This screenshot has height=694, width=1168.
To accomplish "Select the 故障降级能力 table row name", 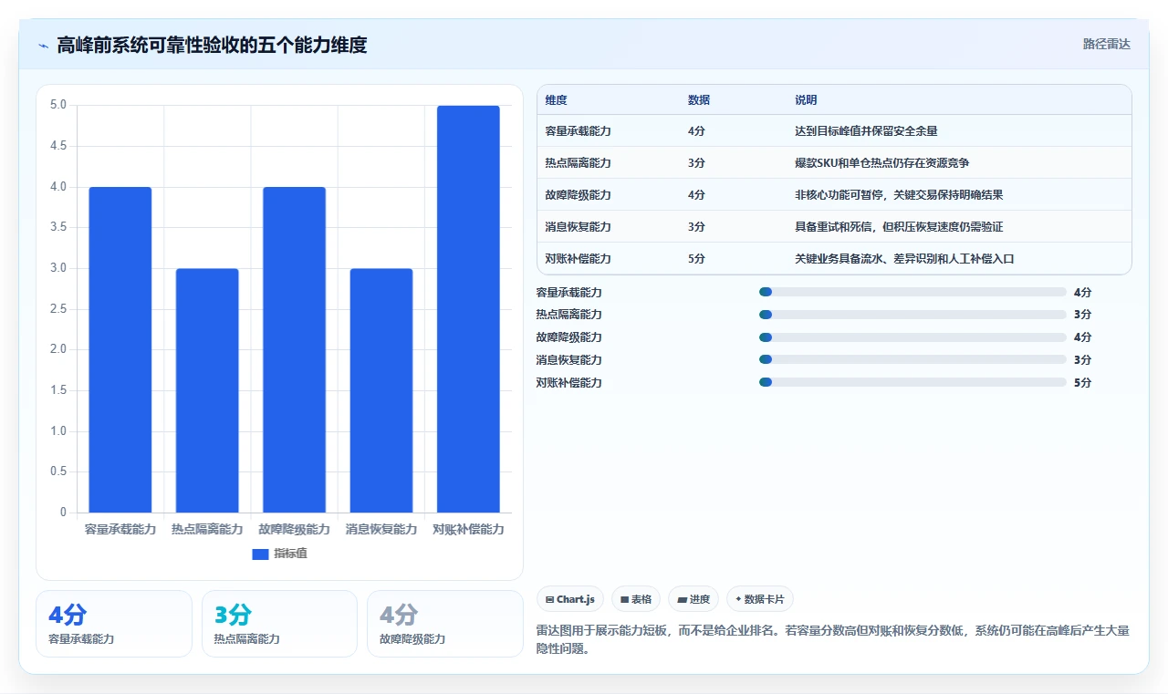I will pos(579,195).
